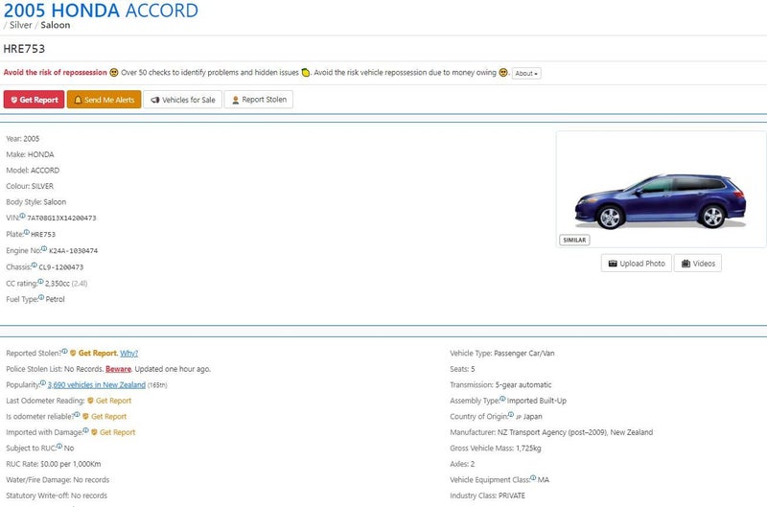The width and height of the screenshot is (767, 507).
Task: Click Get Report beside Is odometer reliable
Action: pos(108,417)
